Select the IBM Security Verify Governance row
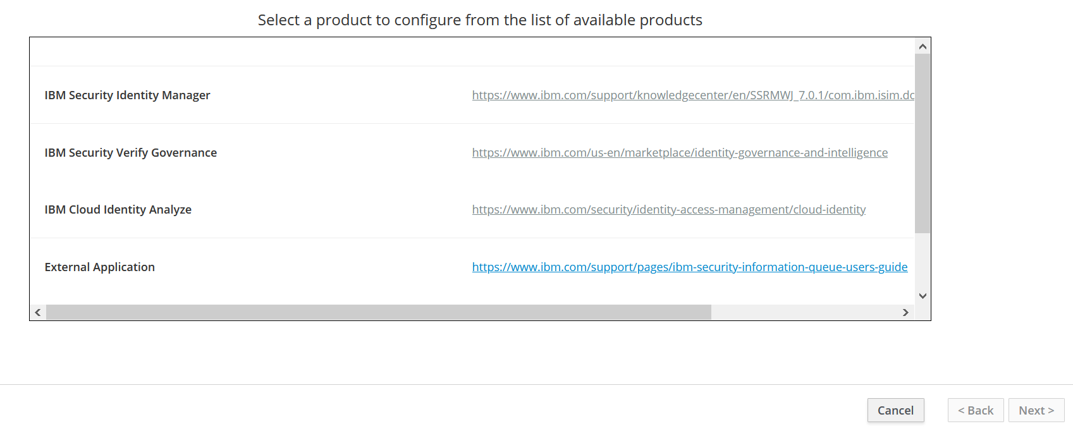1073x431 pixels. point(130,153)
